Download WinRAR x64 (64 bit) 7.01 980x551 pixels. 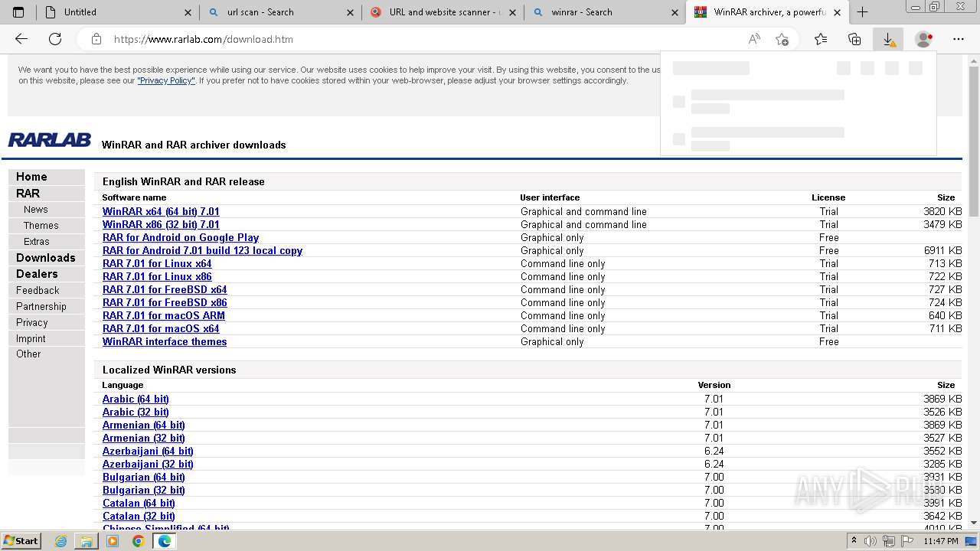pos(161,211)
